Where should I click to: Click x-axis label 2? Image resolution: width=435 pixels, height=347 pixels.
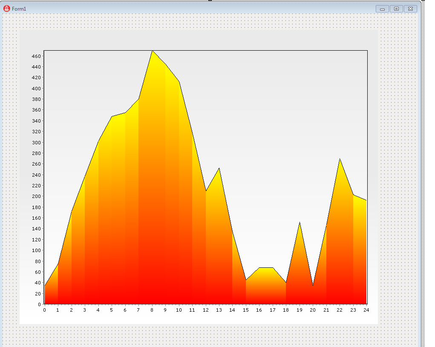pyautogui.click(x=71, y=310)
